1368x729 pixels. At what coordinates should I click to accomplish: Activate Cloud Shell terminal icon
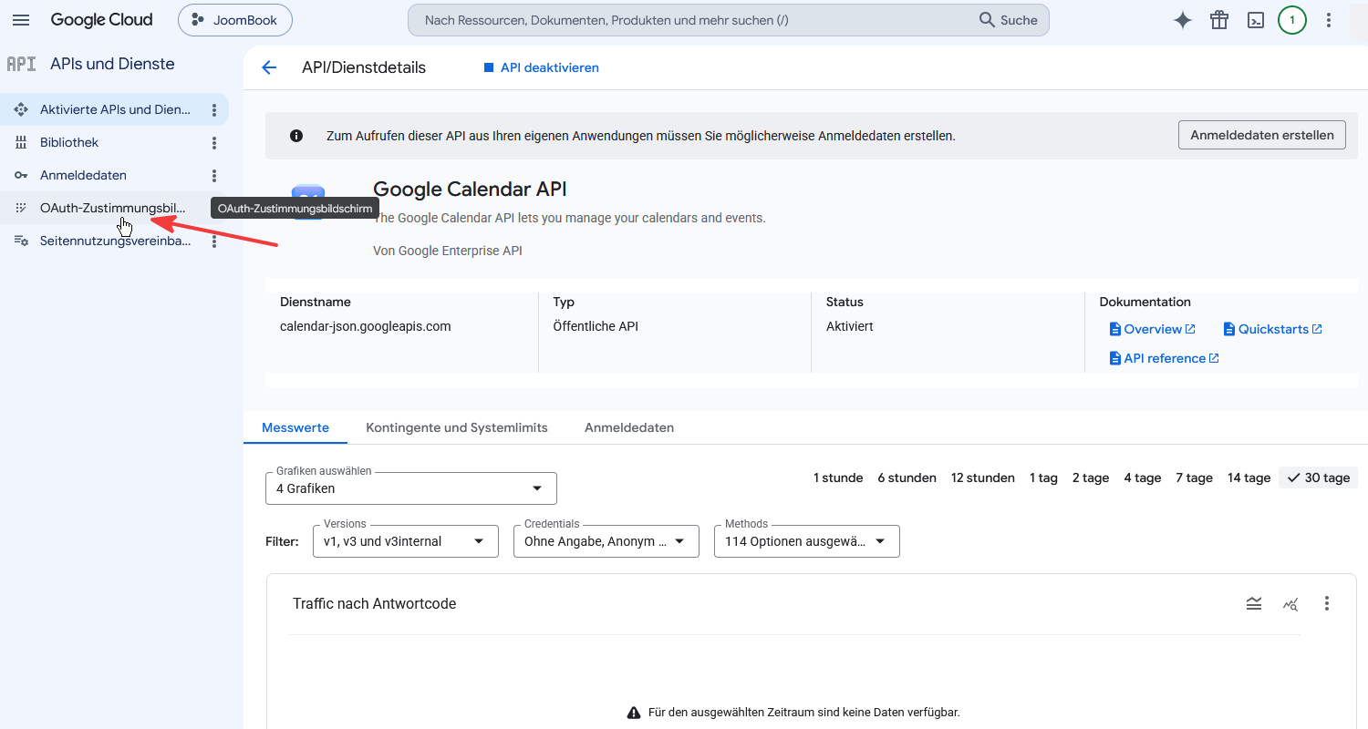pyautogui.click(x=1256, y=20)
